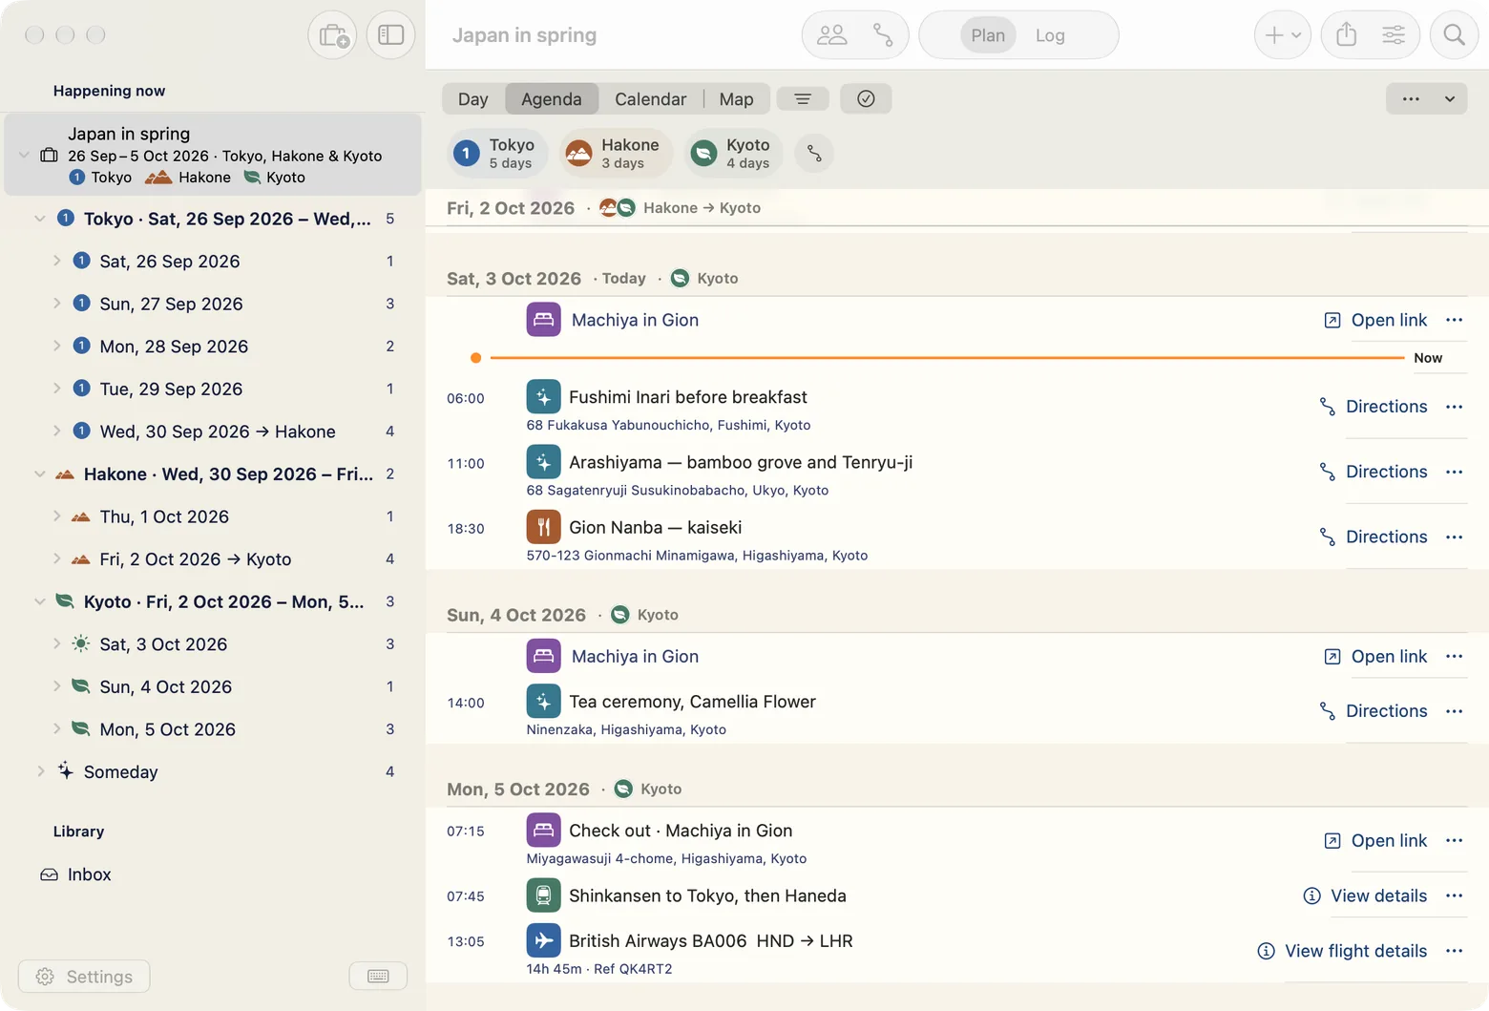Click the search magnifier icon

1454,35
